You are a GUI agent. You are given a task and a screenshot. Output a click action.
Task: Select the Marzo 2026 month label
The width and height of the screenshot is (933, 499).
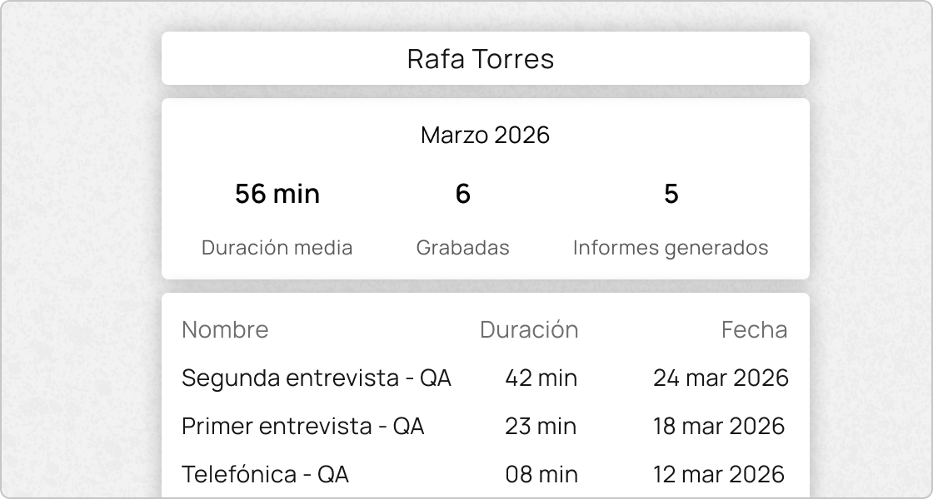click(486, 135)
